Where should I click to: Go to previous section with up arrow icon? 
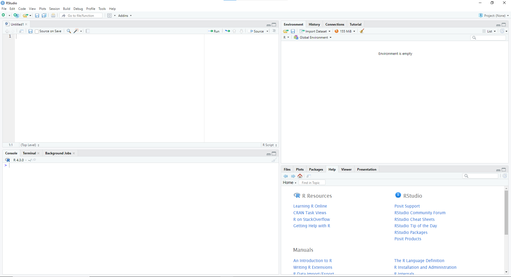point(234,31)
